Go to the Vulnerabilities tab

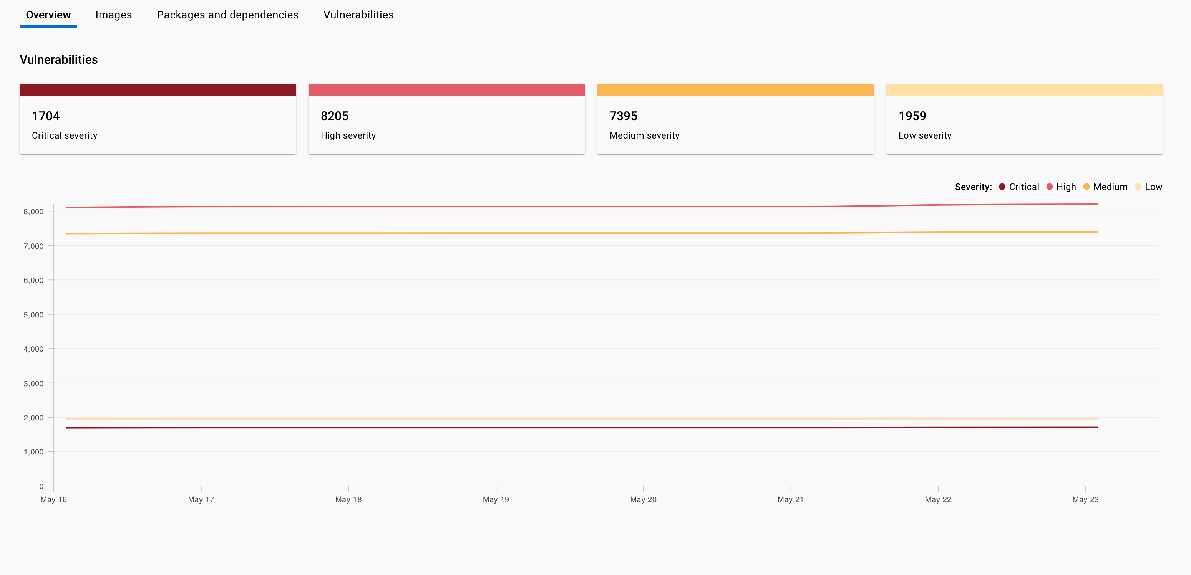point(358,15)
